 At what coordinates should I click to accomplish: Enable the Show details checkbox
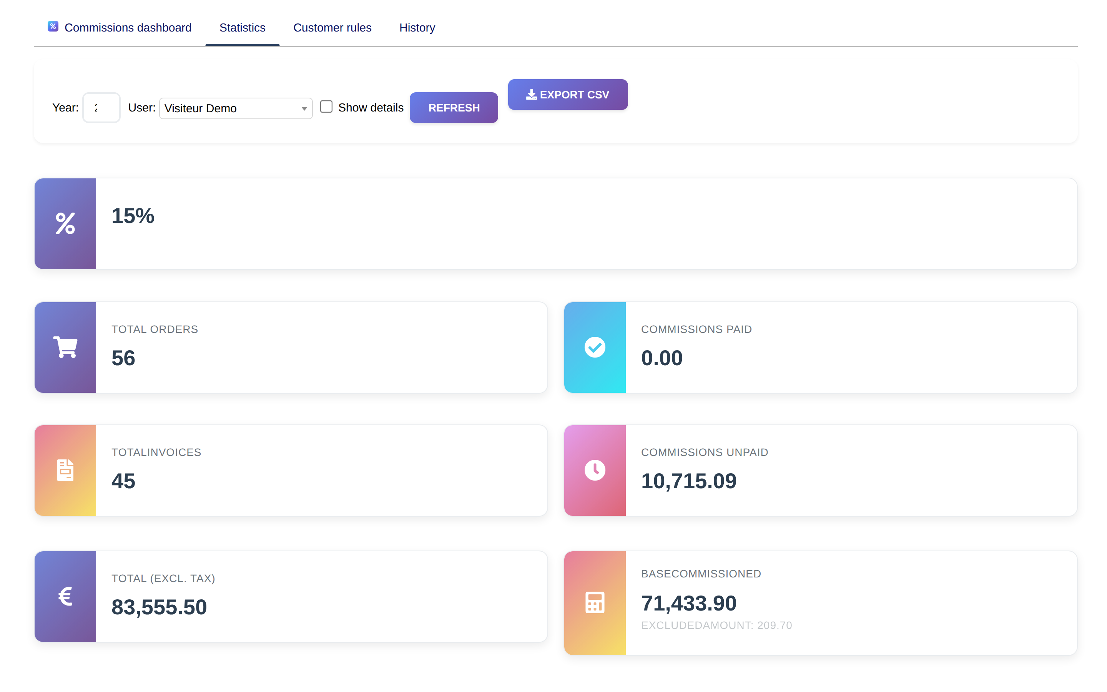(x=326, y=106)
